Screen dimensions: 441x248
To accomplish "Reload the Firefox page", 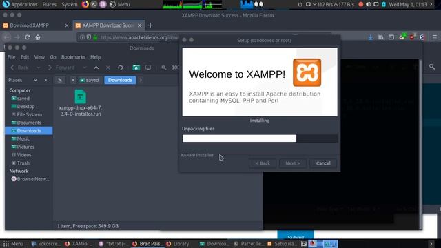I will (28, 37).
